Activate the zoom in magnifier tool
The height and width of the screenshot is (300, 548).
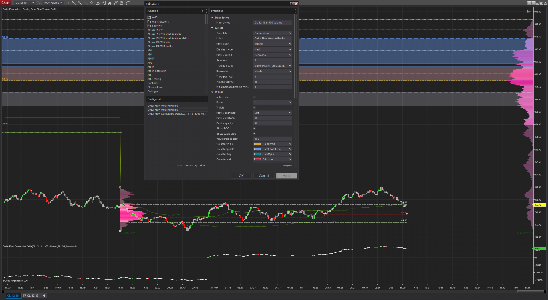[80, 3]
